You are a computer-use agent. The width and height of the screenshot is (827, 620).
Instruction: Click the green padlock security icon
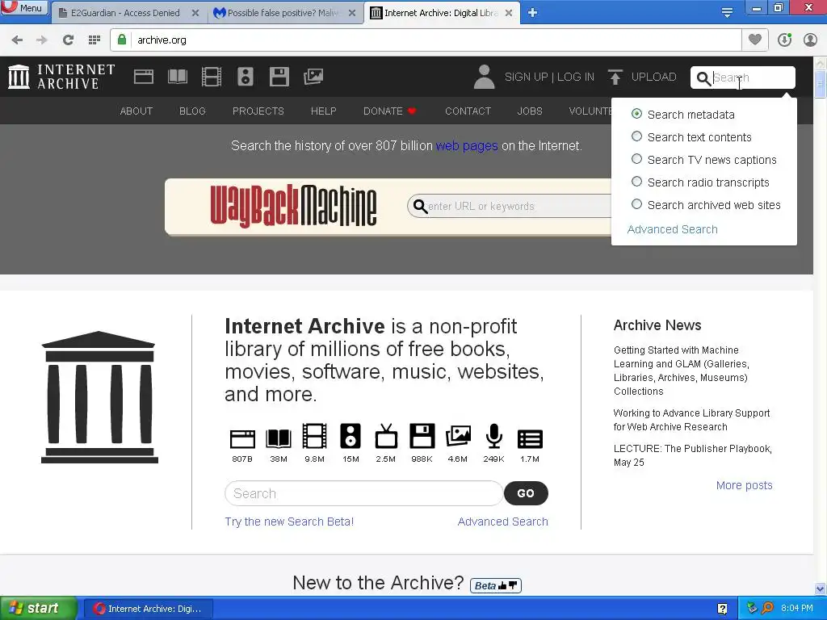coord(122,40)
